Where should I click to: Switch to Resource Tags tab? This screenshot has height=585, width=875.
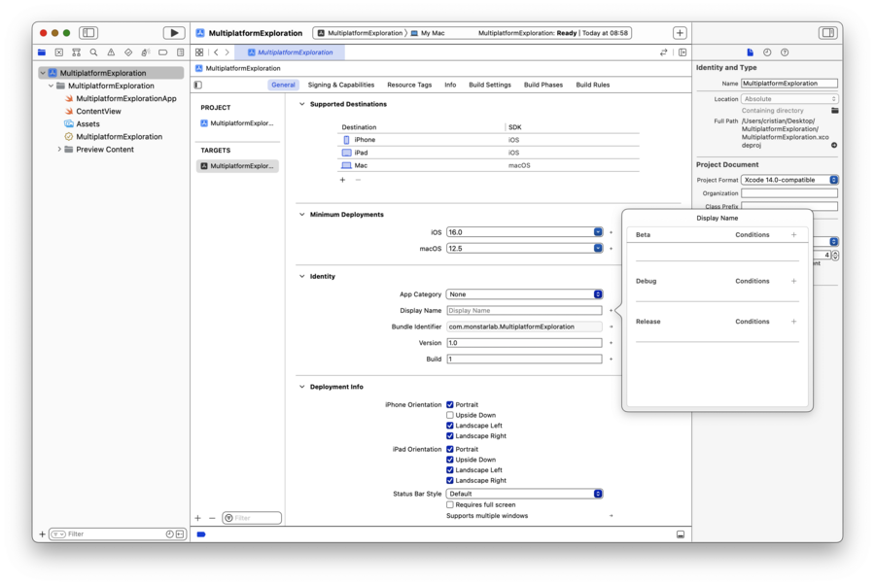409,85
